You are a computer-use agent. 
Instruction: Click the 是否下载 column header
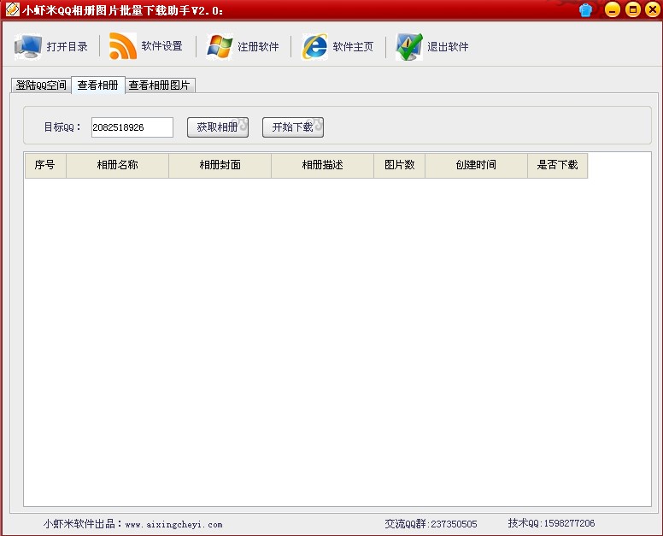[x=558, y=165]
